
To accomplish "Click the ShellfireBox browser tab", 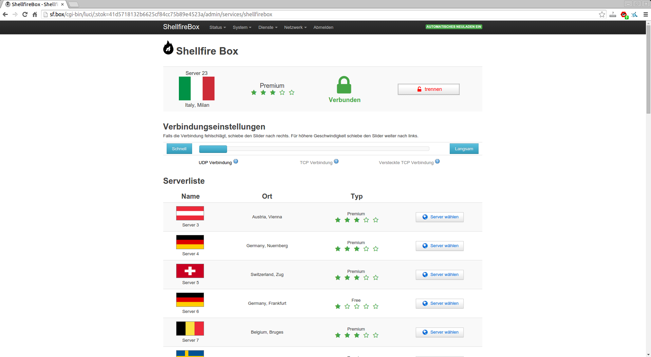I will click(x=34, y=4).
